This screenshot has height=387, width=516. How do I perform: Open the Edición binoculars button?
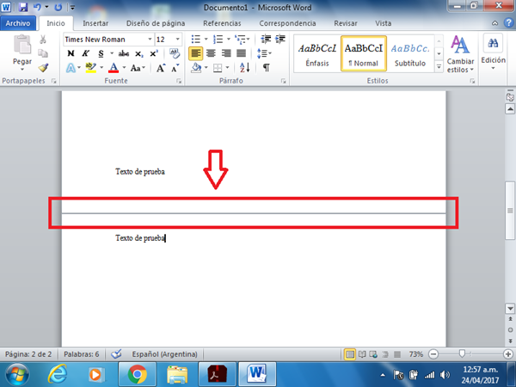tap(493, 43)
